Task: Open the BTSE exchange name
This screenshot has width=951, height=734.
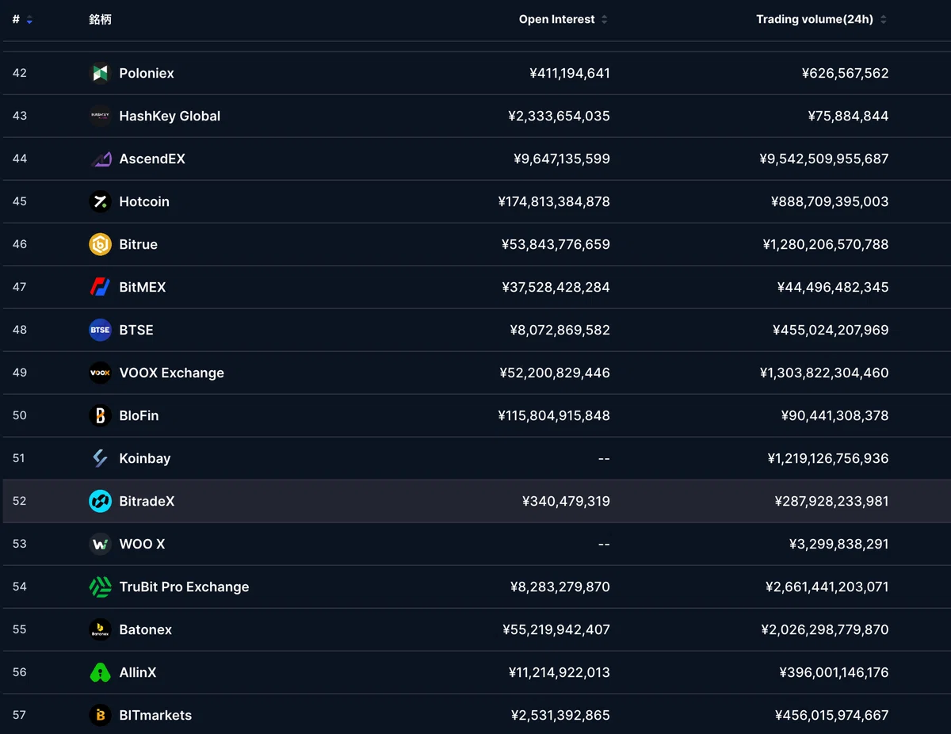Action: tap(136, 330)
